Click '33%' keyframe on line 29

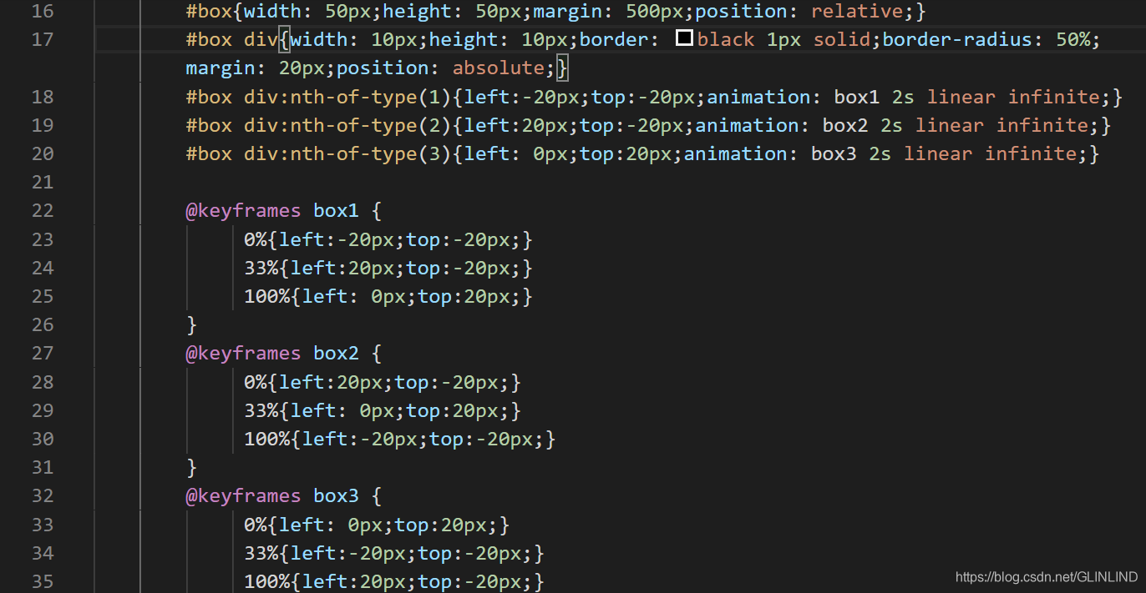pyautogui.click(x=261, y=410)
